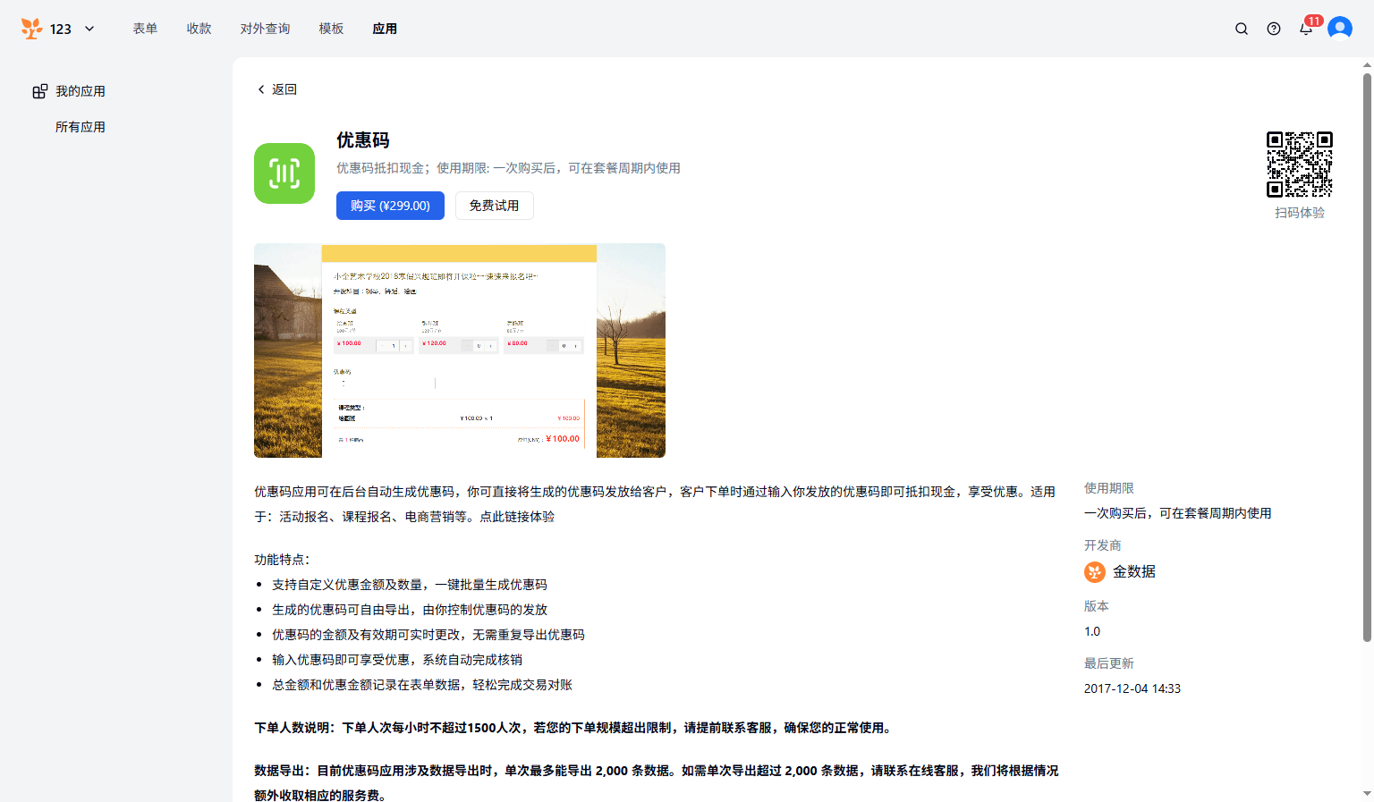This screenshot has width=1374, height=802.
Task: Click the green 优惠码 app icon
Action: [284, 173]
